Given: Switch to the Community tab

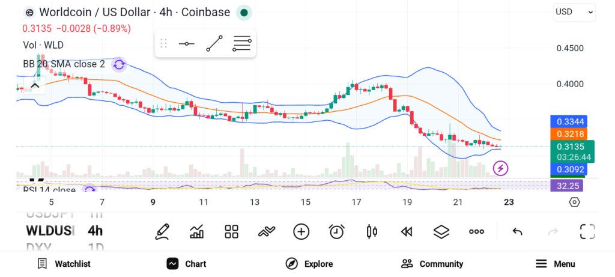Looking at the screenshot, I should pyautogui.click(x=432, y=264).
